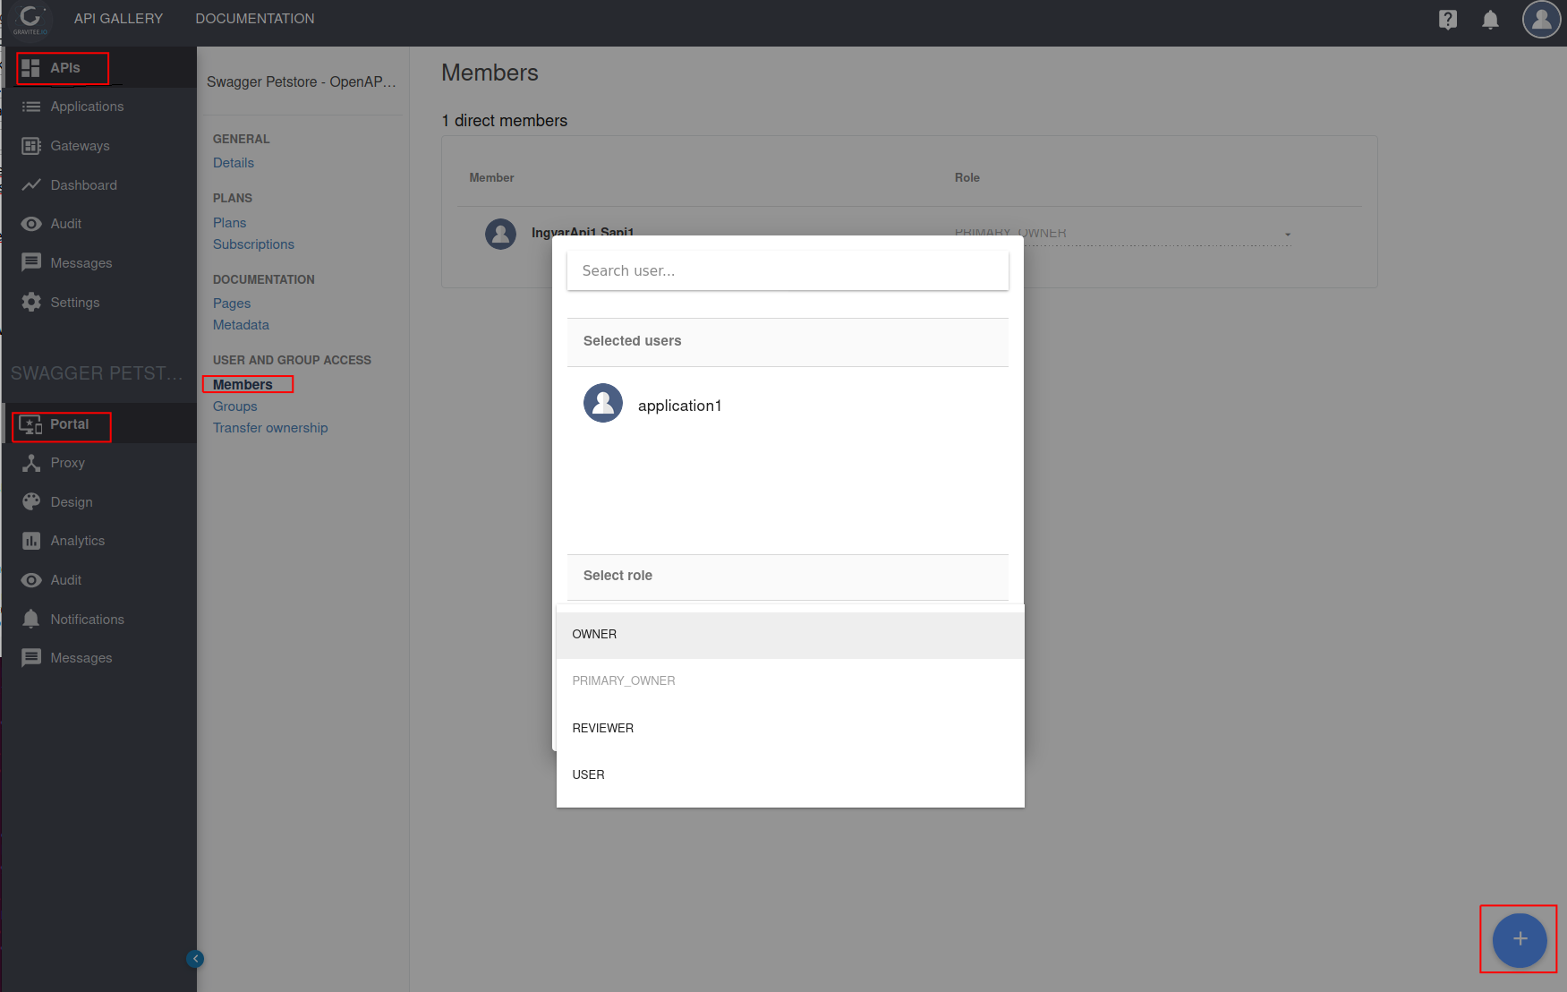Select REVIEWER role option
This screenshot has height=992, width=1567.
tap(790, 729)
